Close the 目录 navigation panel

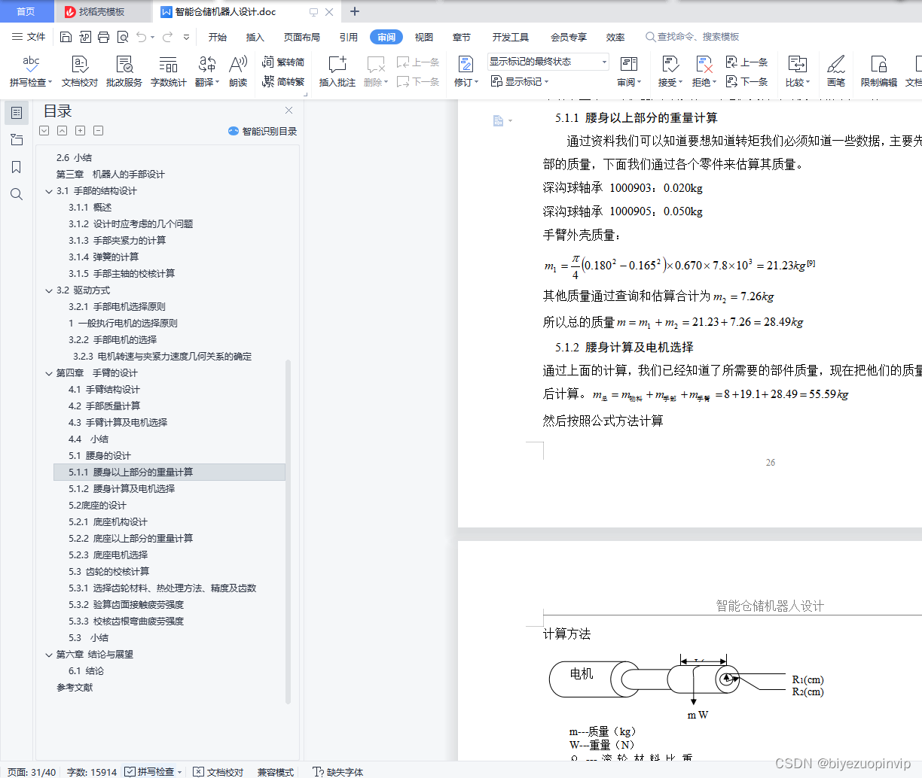289,111
